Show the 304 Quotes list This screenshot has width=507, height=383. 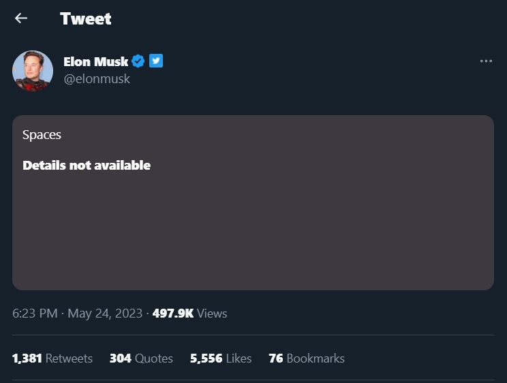tap(141, 358)
